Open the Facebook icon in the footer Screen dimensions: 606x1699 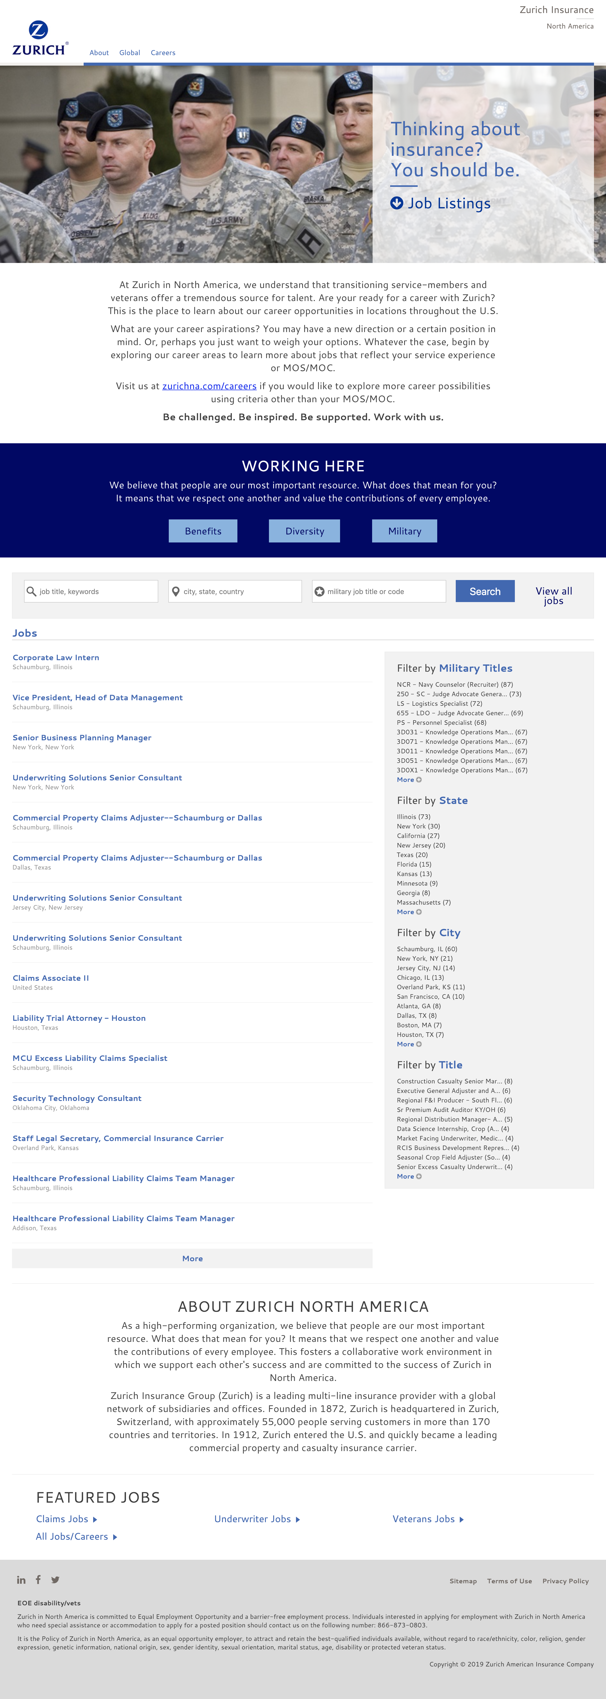[38, 1580]
